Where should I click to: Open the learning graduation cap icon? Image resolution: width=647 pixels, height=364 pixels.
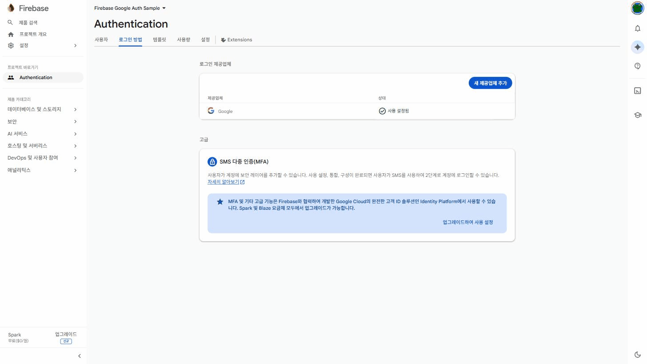(x=638, y=115)
